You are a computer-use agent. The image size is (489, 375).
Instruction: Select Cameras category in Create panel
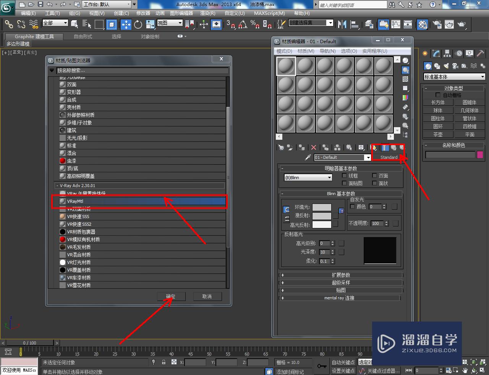tap(455, 66)
